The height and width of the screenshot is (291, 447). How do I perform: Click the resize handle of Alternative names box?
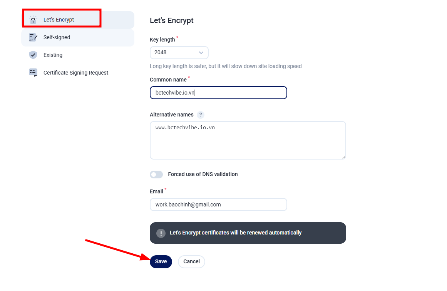pos(343,156)
